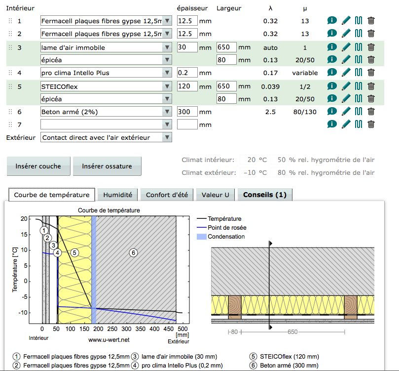
Task: Edit the pro clima Intello Plus layer
Action: point(346,73)
